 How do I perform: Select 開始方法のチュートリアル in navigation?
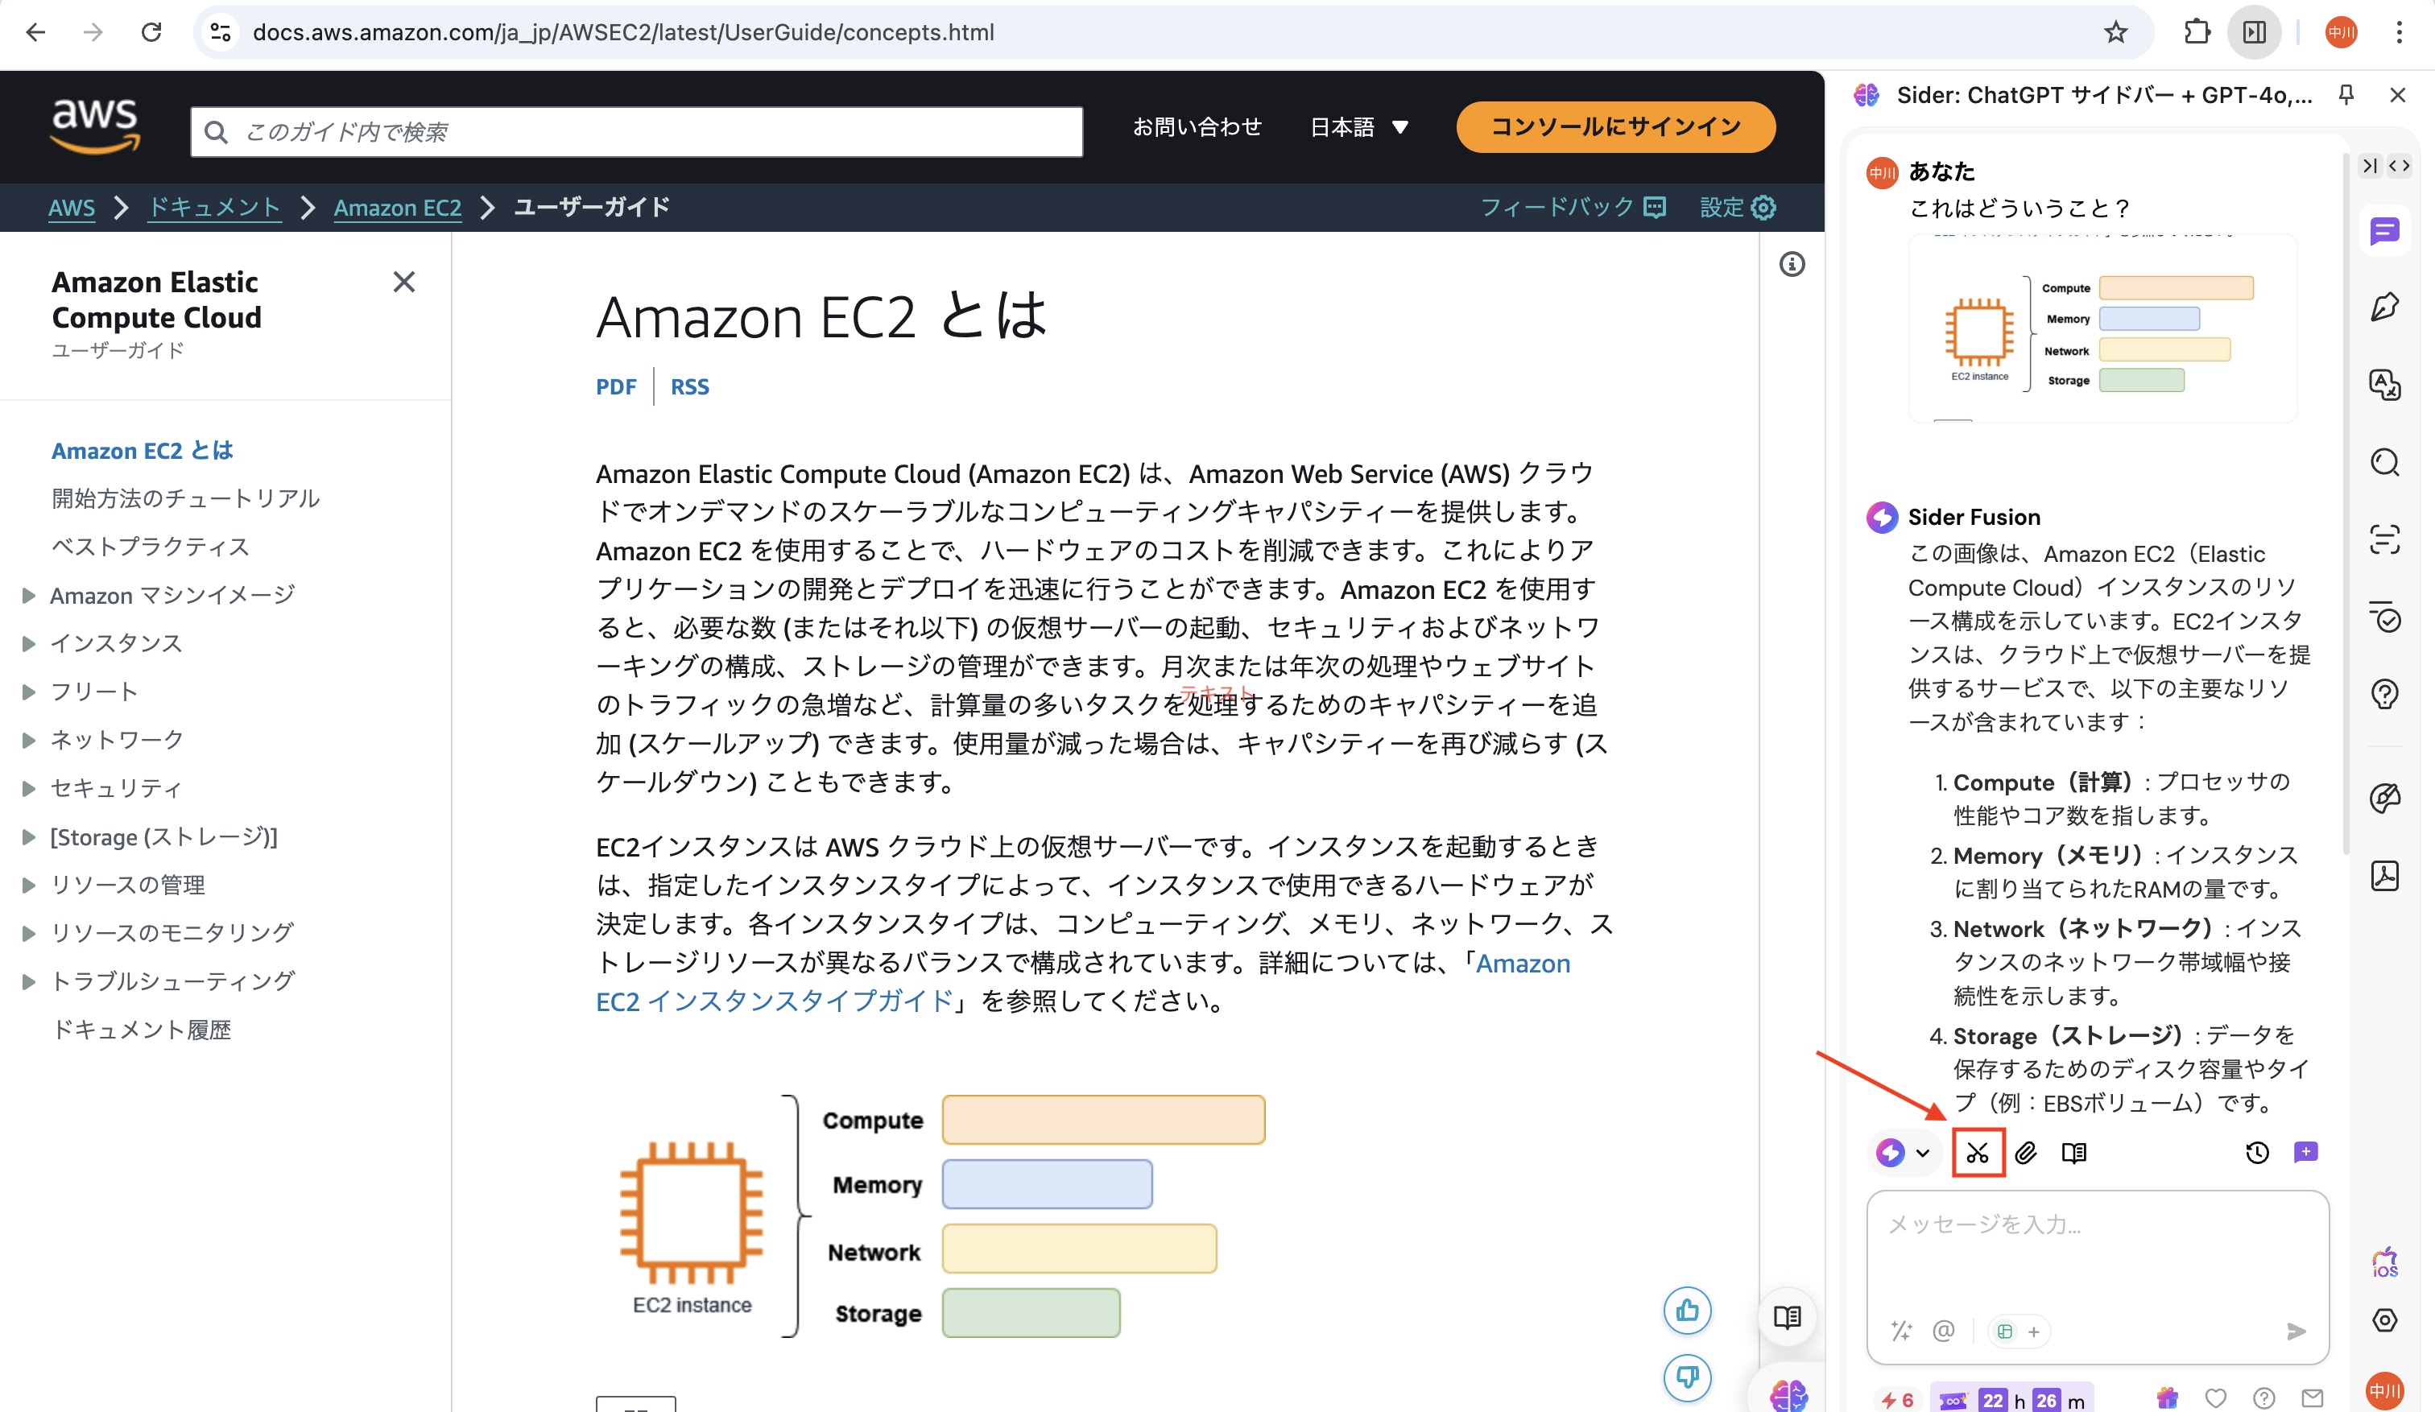185,498
